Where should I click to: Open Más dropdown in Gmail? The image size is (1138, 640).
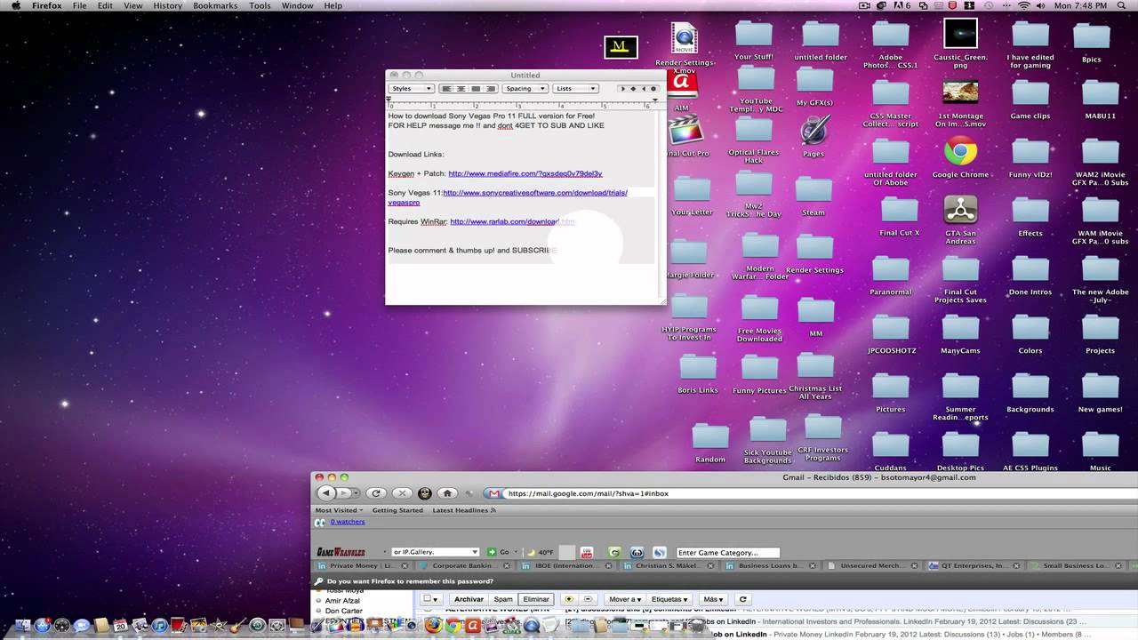713,599
